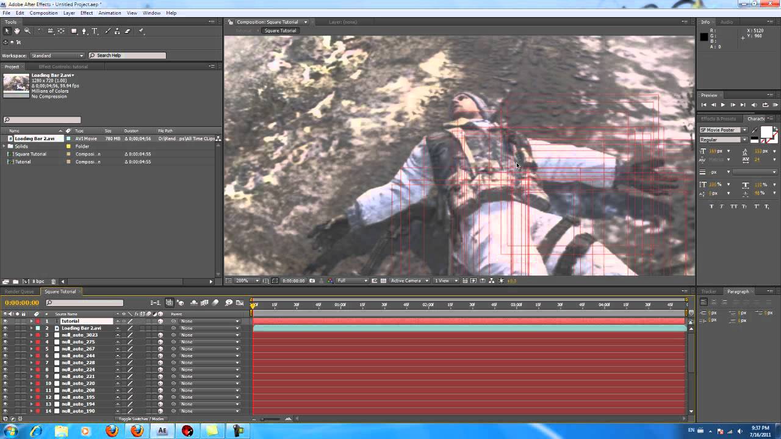
Task: Open parent dropdown for tutorial layer
Action: [209, 321]
